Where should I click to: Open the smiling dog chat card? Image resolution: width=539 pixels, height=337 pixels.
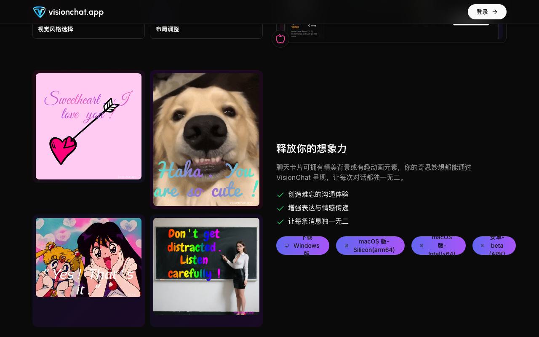click(x=206, y=139)
